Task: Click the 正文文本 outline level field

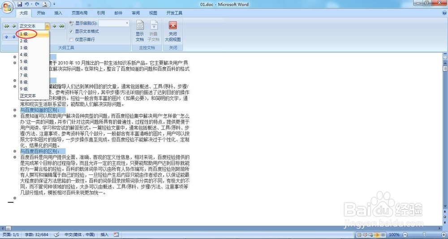Action: (x=32, y=26)
